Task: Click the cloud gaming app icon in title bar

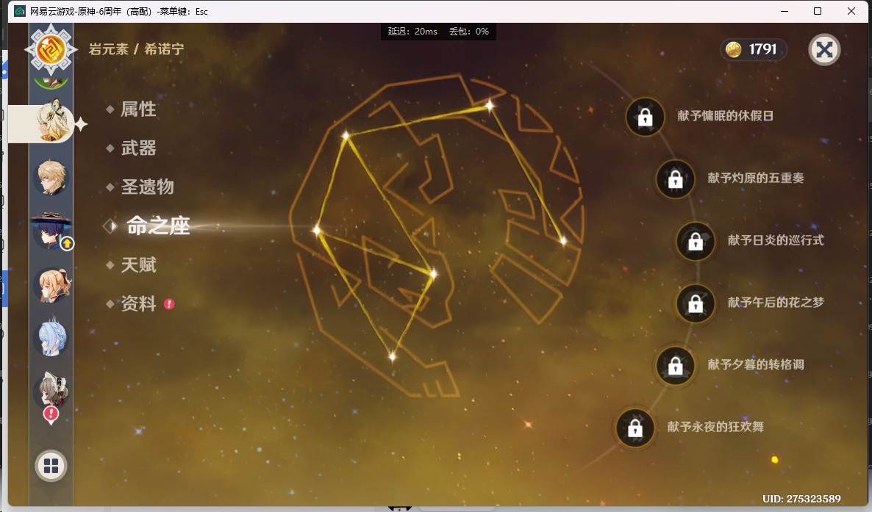Action: [19, 11]
